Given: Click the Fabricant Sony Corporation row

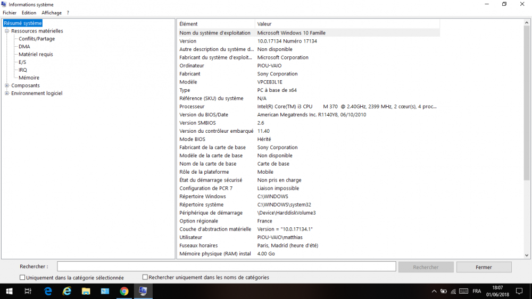Looking at the screenshot, I should click(309, 74).
